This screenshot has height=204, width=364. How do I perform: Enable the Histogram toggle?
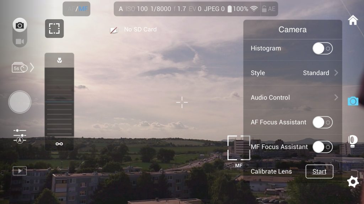[322, 49]
